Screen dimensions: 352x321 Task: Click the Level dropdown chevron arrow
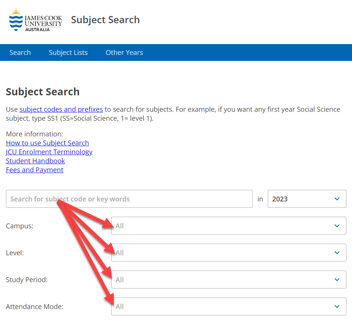click(x=337, y=253)
